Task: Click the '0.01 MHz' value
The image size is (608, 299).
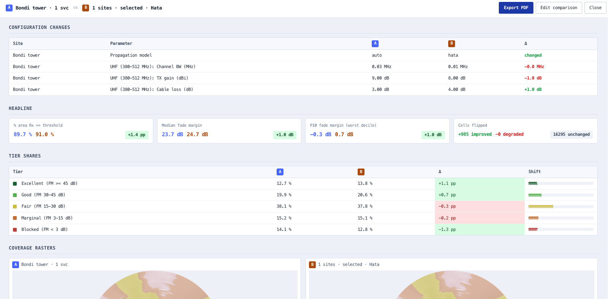Action: (x=458, y=67)
